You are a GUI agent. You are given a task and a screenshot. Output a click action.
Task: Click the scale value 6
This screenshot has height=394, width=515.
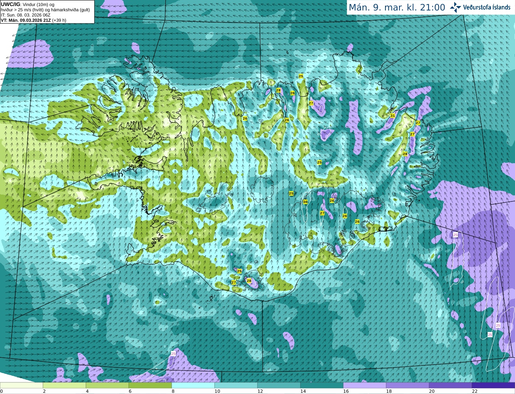[x=130, y=391]
